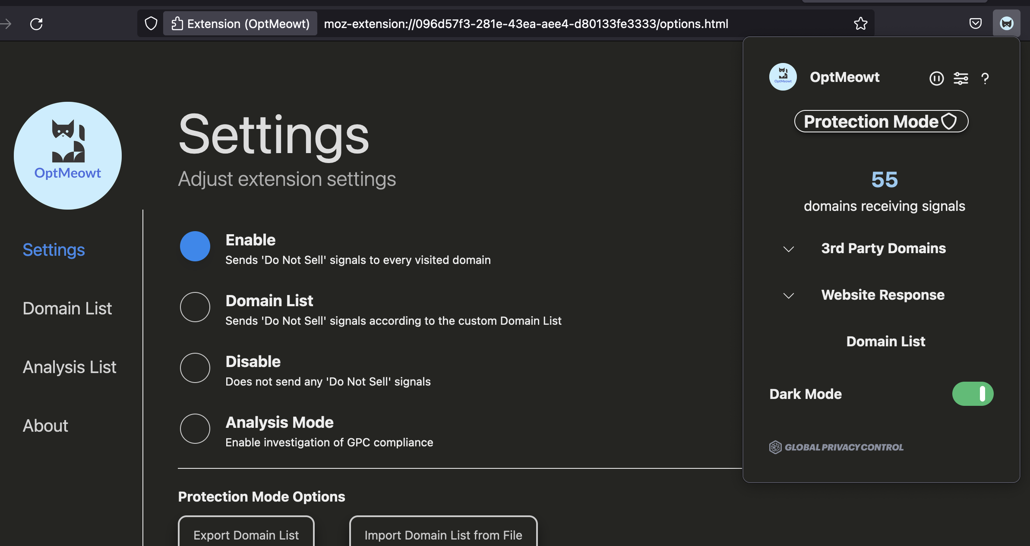Open the About page from sidebar
1030x546 pixels.
[x=45, y=426]
